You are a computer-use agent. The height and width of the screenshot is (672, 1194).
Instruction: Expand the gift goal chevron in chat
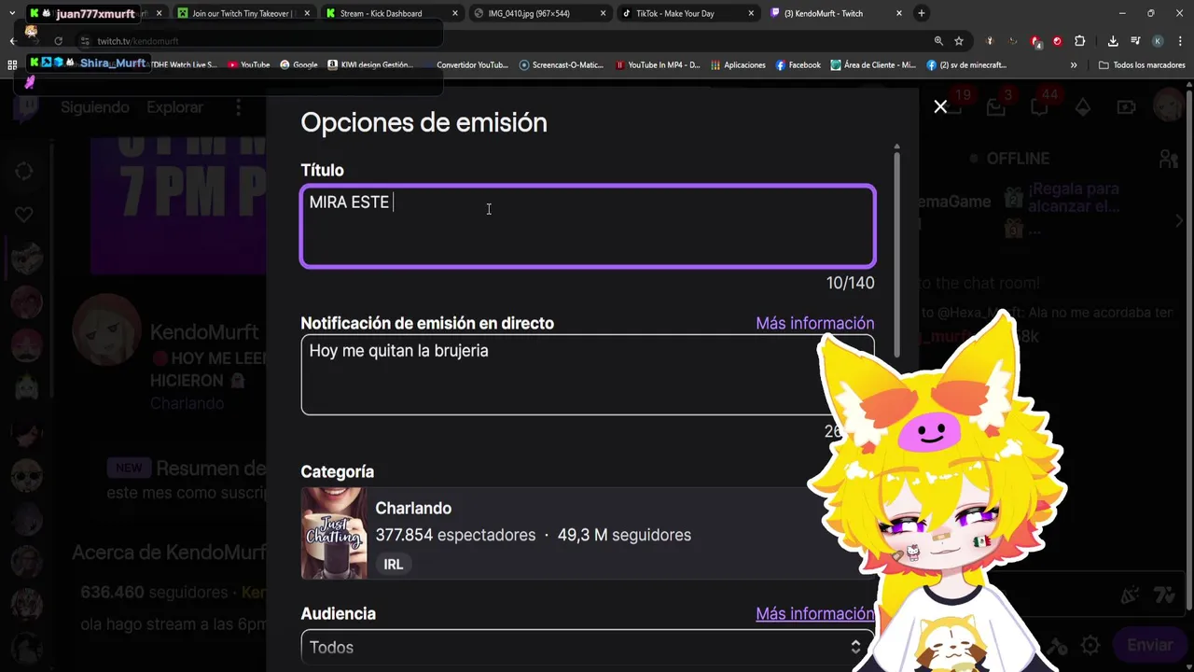pyautogui.click(x=1179, y=220)
